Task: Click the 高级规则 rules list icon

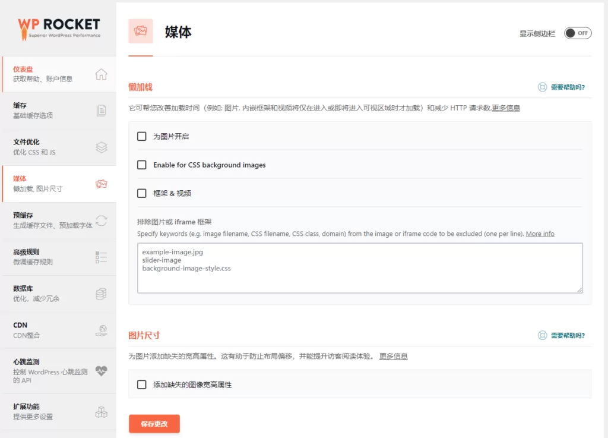Action: [x=102, y=257]
